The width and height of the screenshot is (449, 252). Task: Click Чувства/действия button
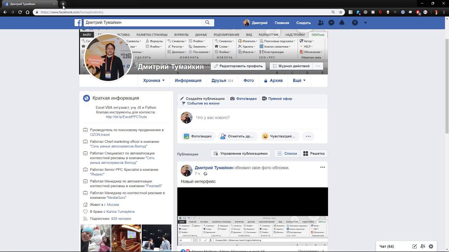(x=280, y=136)
